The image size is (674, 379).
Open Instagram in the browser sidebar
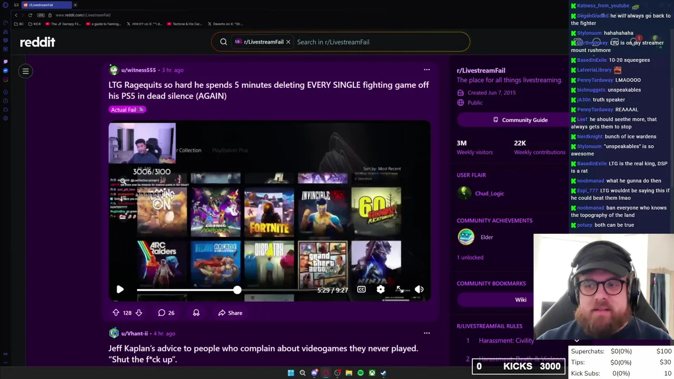click(5, 80)
